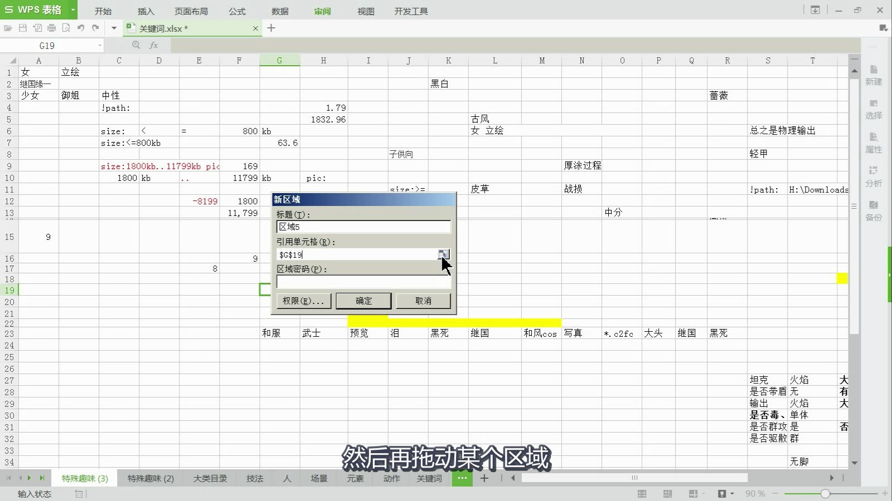Viewport: 892px width, 501px height.
Task: Open print preview from the quick toolbar
Action: [66, 28]
